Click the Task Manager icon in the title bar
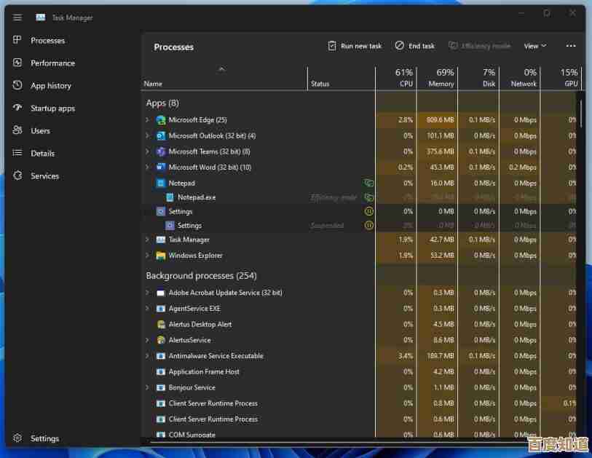This screenshot has height=458, width=592. tap(39, 17)
